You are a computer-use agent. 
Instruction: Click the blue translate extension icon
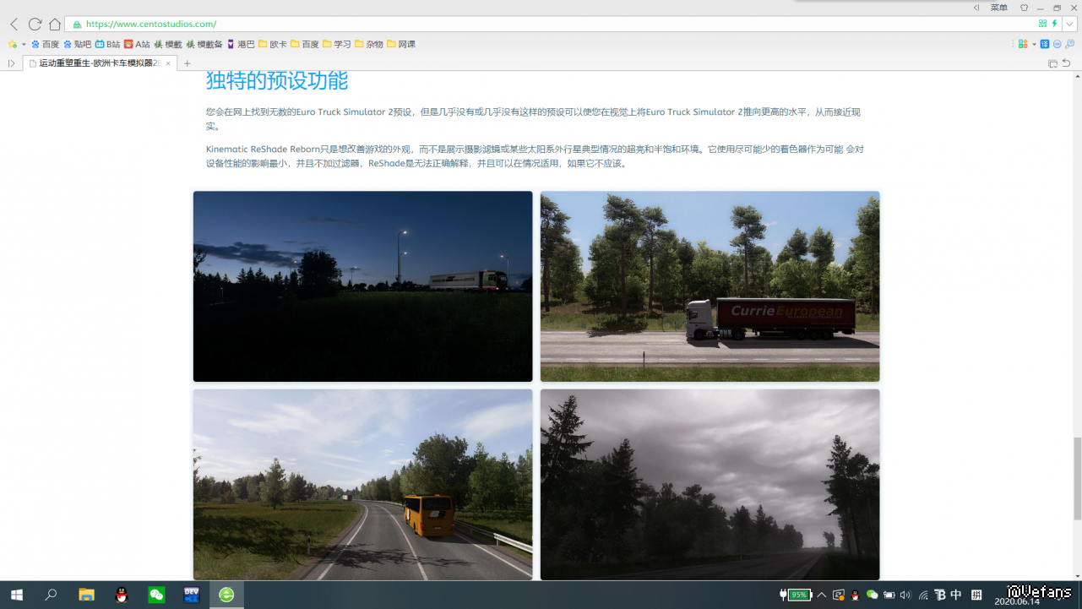1045,44
